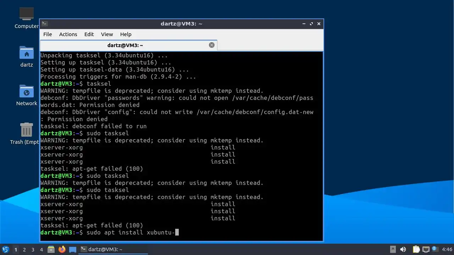Open the Trash desktop icon
This screenshot has height=255, width=454.
[x=27, y=134]
